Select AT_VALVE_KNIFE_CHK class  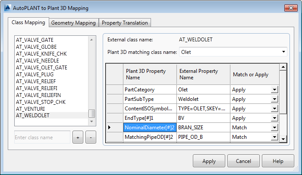click(x=51, y=54)
